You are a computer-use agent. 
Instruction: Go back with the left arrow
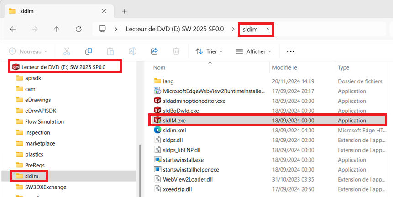click(x=13, y=30)
